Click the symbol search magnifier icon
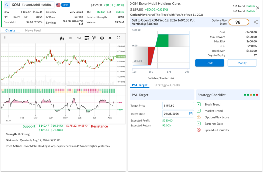Viewport: 263px width, 172px height. (x=7, y=5)
